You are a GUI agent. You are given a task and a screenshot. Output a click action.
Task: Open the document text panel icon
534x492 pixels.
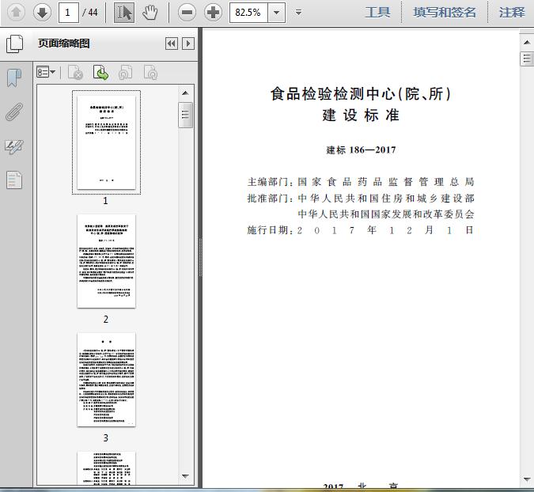point(14,180)
